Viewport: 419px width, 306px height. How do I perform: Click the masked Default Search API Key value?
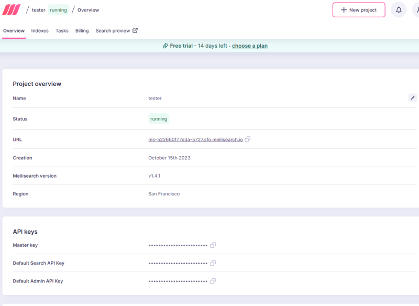[178, 263]
